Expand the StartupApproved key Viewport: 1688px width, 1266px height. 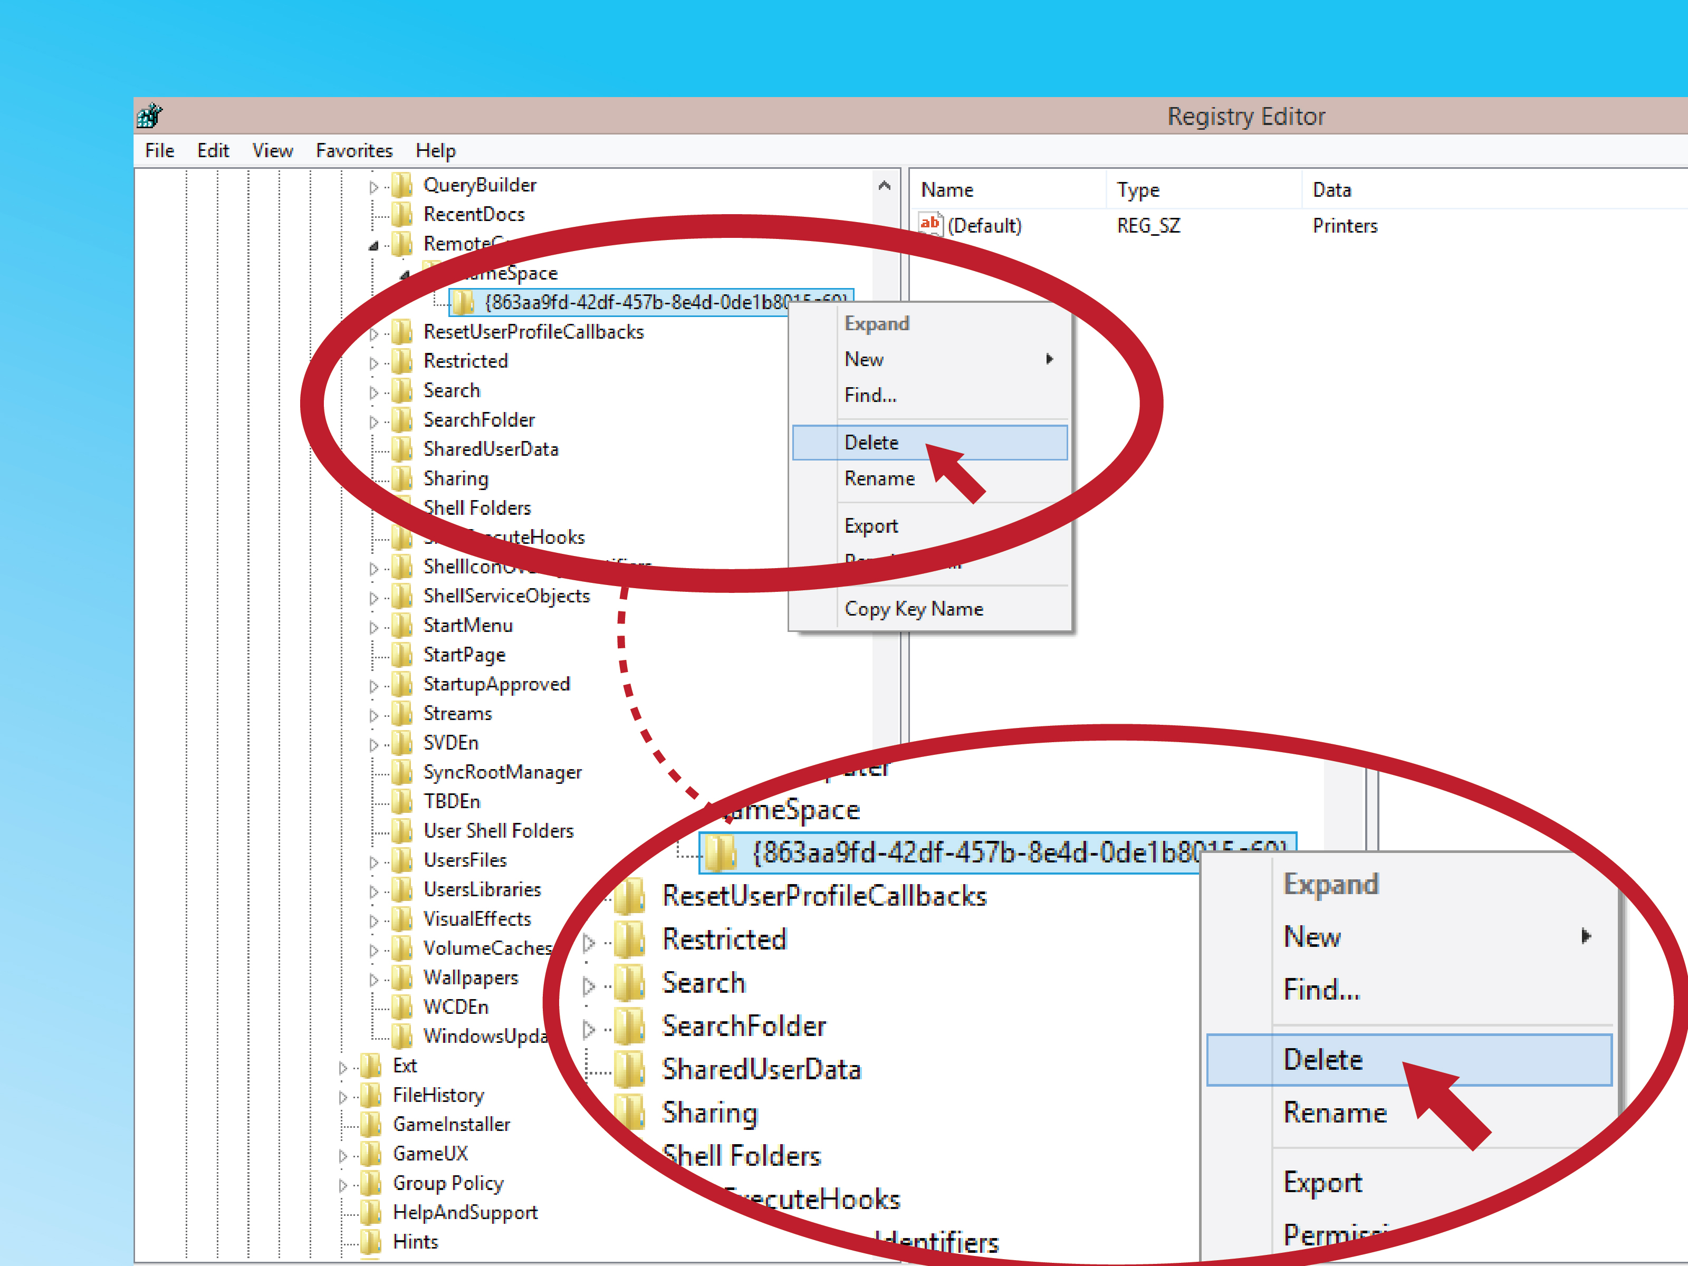(374, 685)
